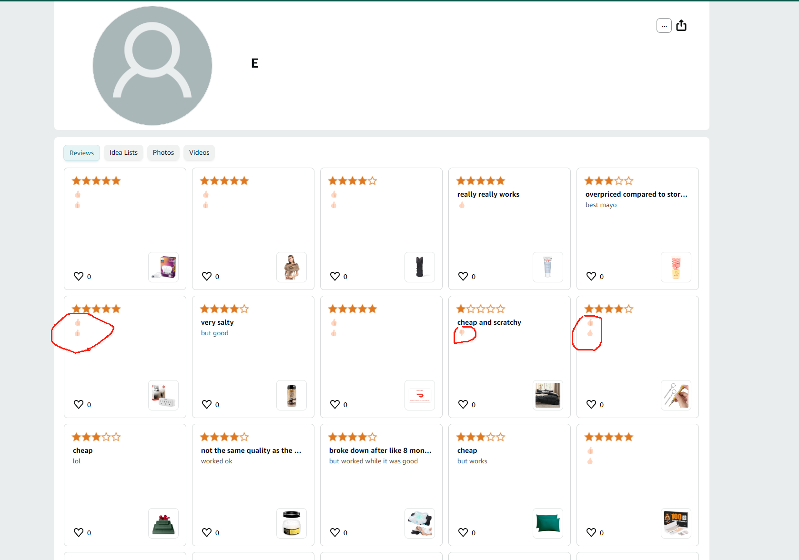
Task: Like the fur shawl product review
Action: click(x=207, y=276)
